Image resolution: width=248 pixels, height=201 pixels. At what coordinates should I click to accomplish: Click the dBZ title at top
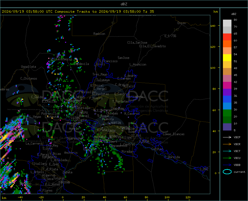click(124, 4)
